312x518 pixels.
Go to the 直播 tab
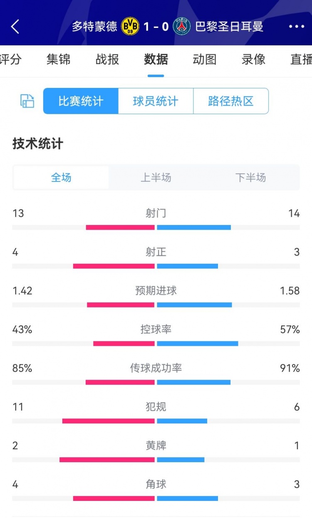click(x=301, y=60)
